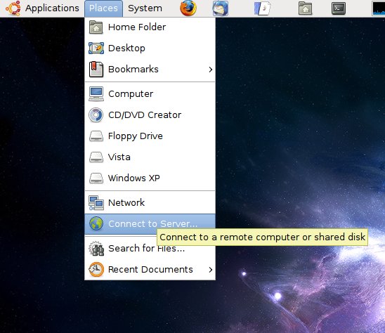Expand the Bookmarks submenu arrow
The image size is (385, 333).
click(211, 70)
